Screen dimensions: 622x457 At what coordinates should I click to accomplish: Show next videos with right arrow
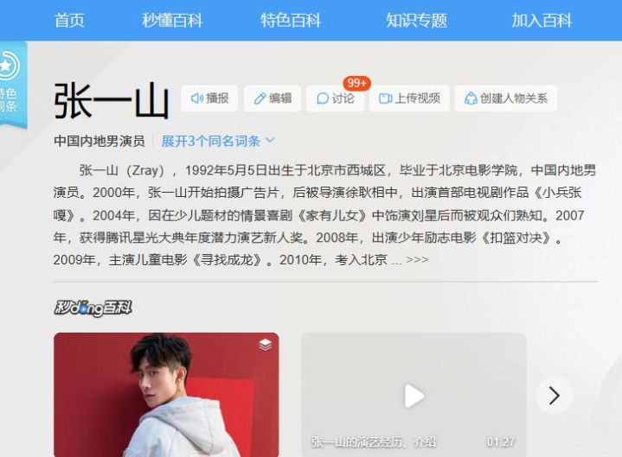tap(555, 396)
